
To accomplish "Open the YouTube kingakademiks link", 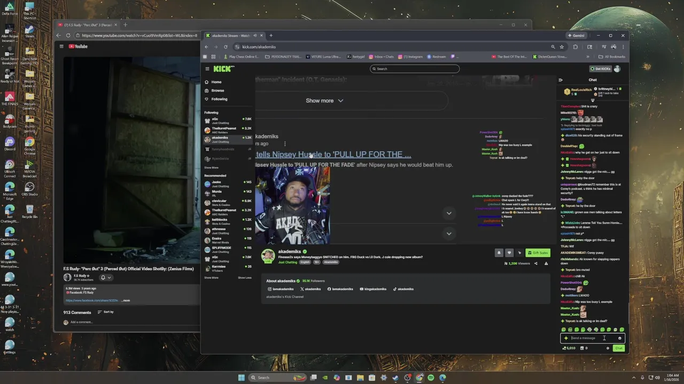I will point(372,289).
